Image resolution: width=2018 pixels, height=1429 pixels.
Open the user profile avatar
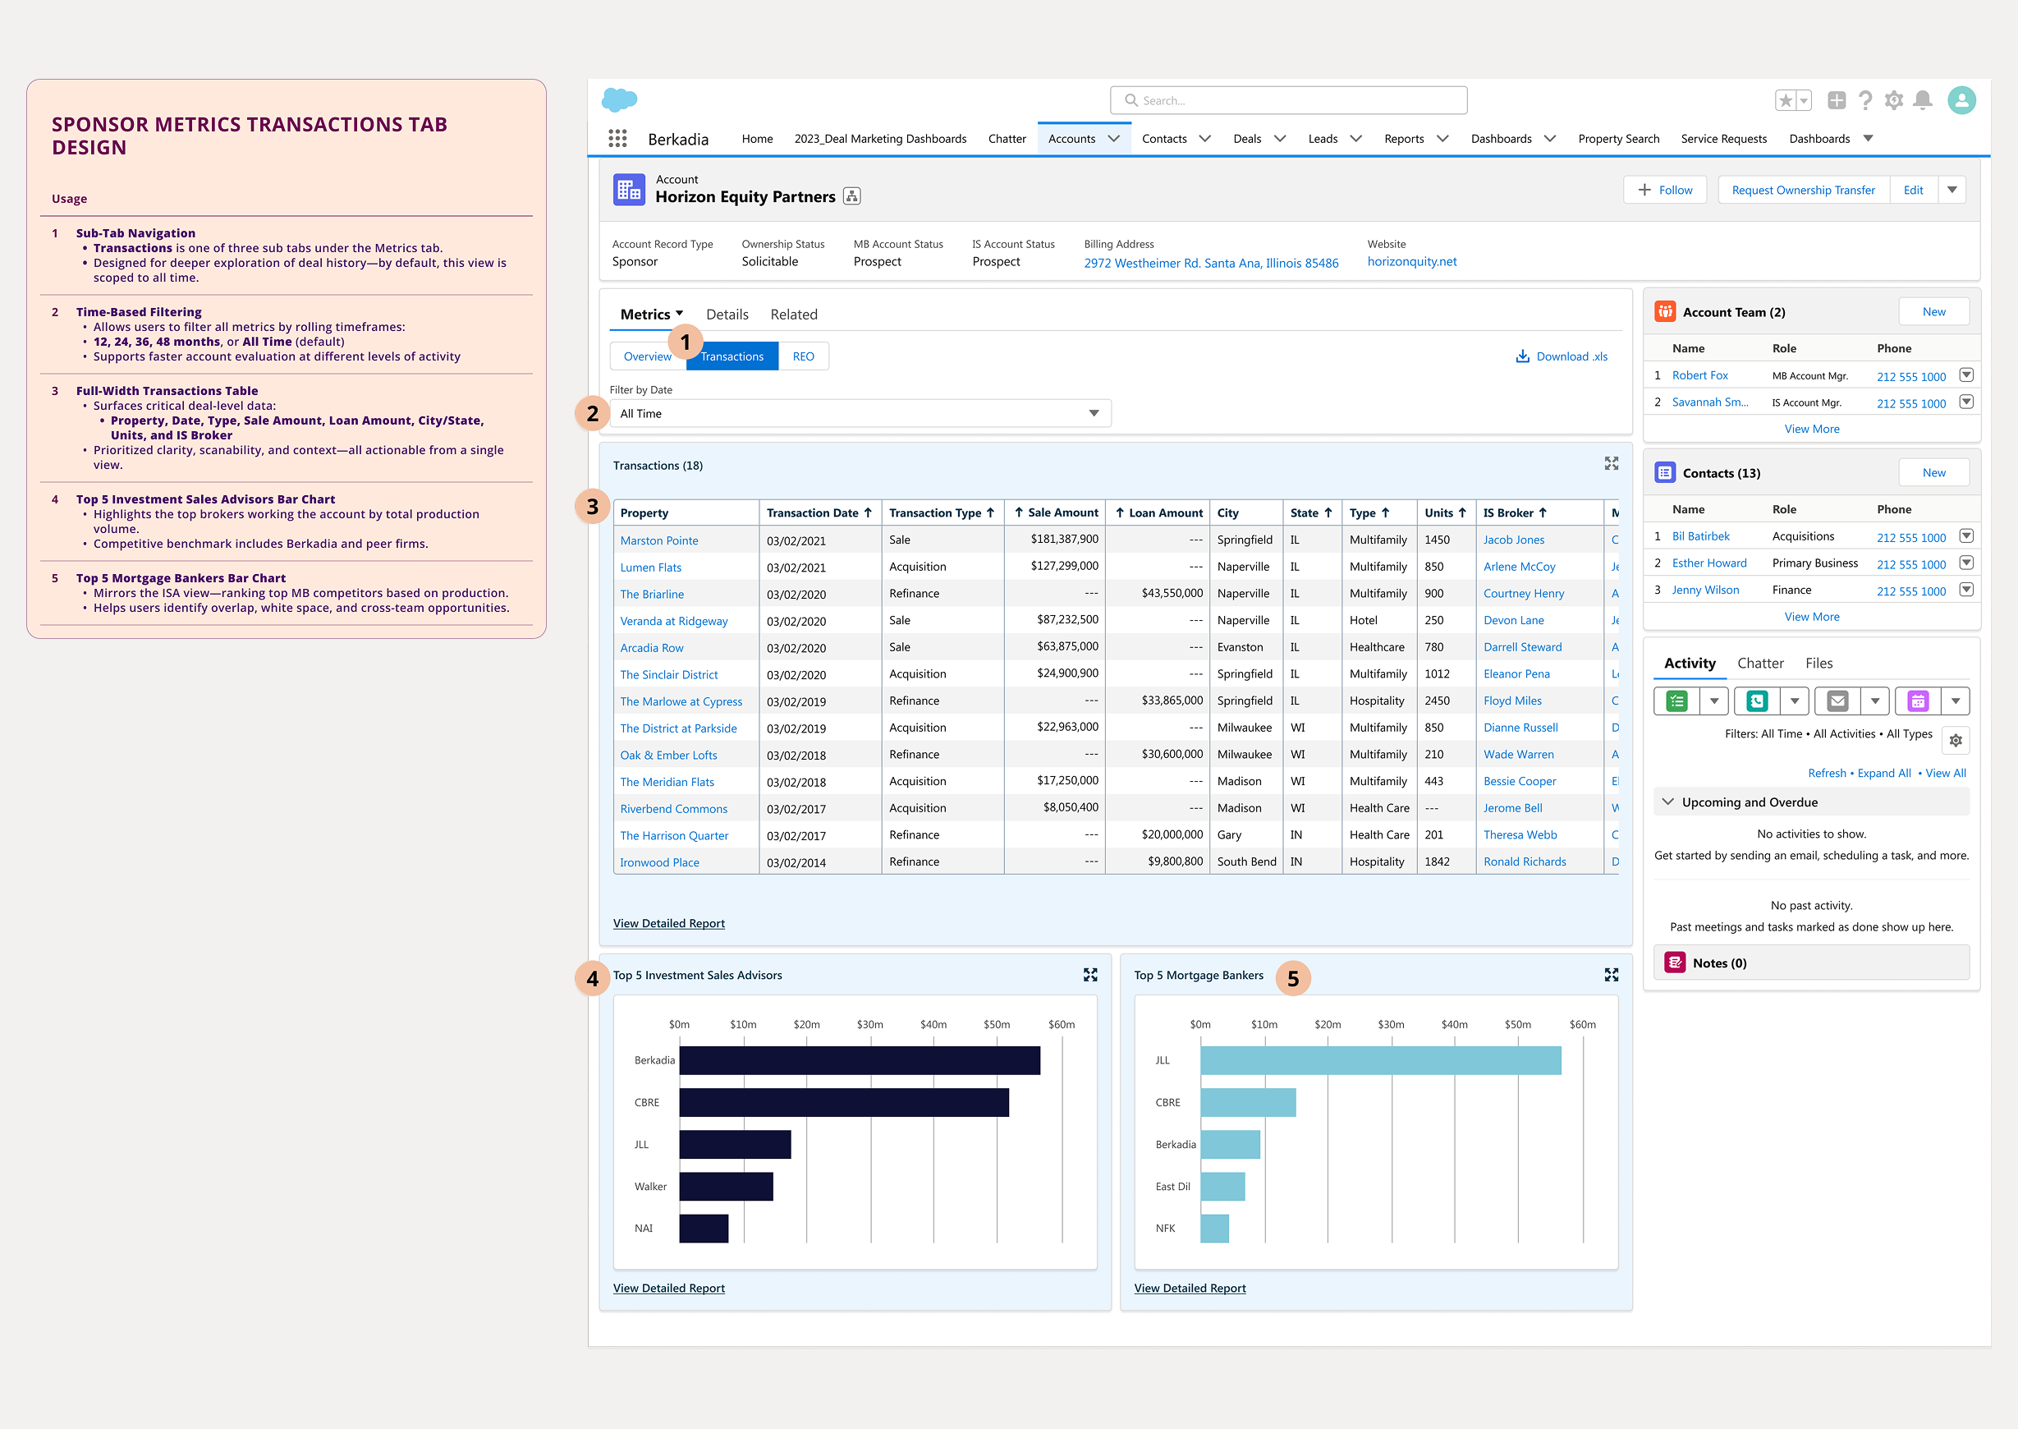1961,100
